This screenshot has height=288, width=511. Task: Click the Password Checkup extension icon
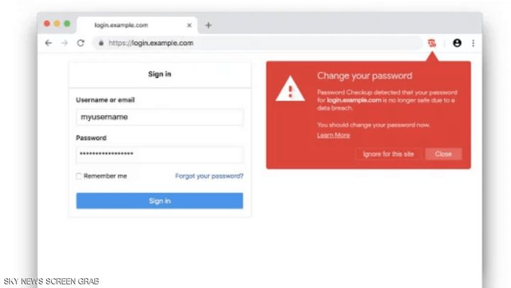click(x=432, y=43)
